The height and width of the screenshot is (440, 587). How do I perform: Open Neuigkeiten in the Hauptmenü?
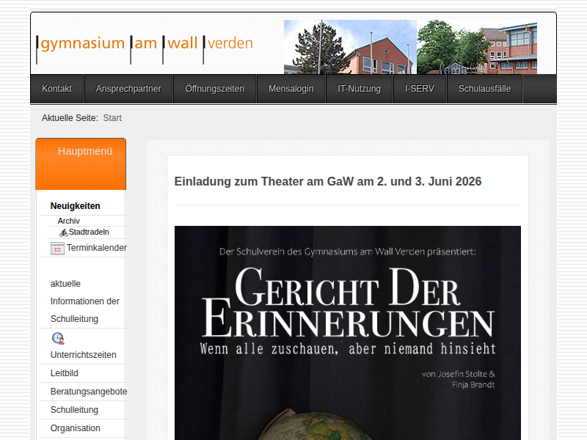coord(76,206)
